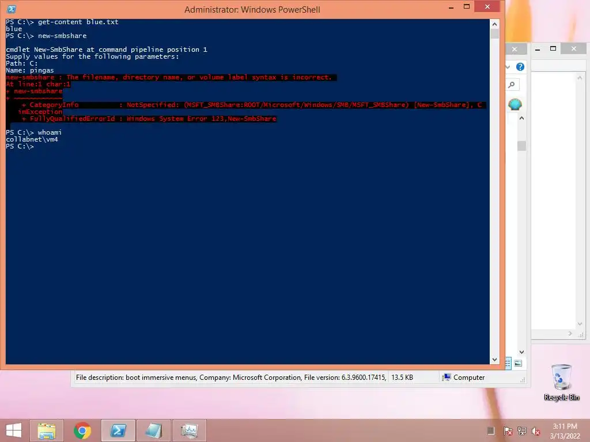Screen dimensions: 590x442
Task: Open the Recycle Bin desktop icon
Action: click(561, 383)
